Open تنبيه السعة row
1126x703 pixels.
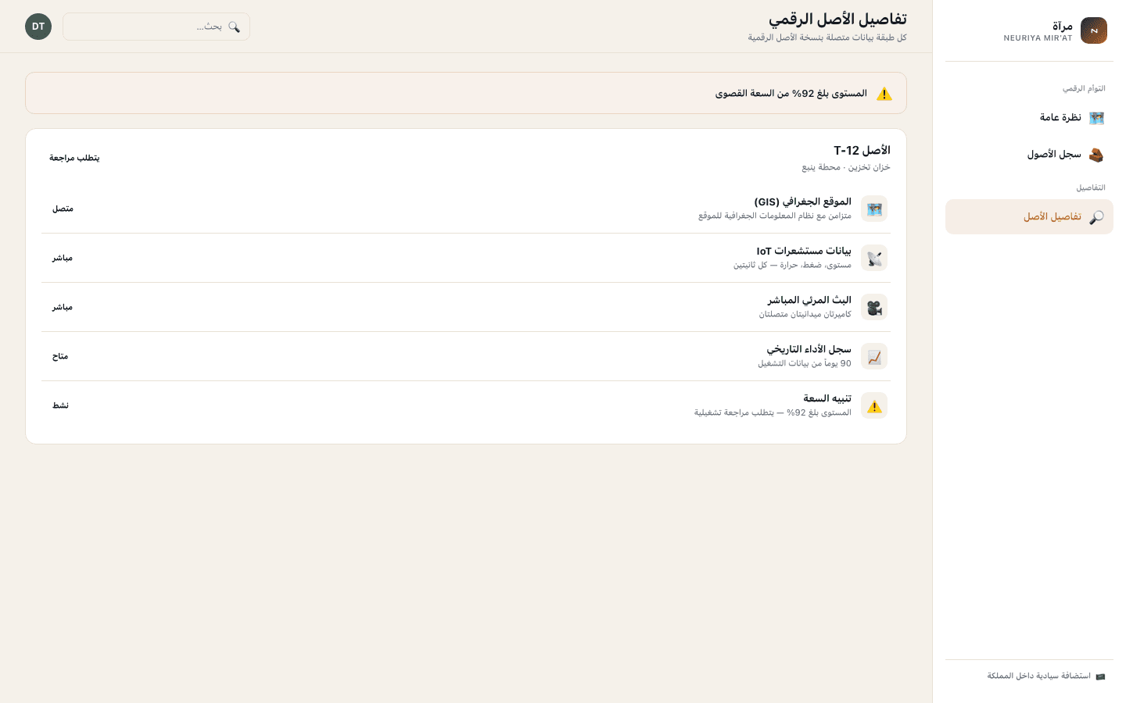pyautogui.click(x=466, y=405)
